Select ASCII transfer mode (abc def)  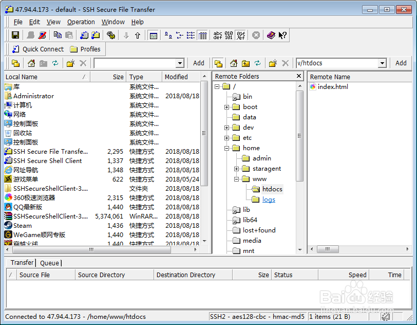point(218,35)
